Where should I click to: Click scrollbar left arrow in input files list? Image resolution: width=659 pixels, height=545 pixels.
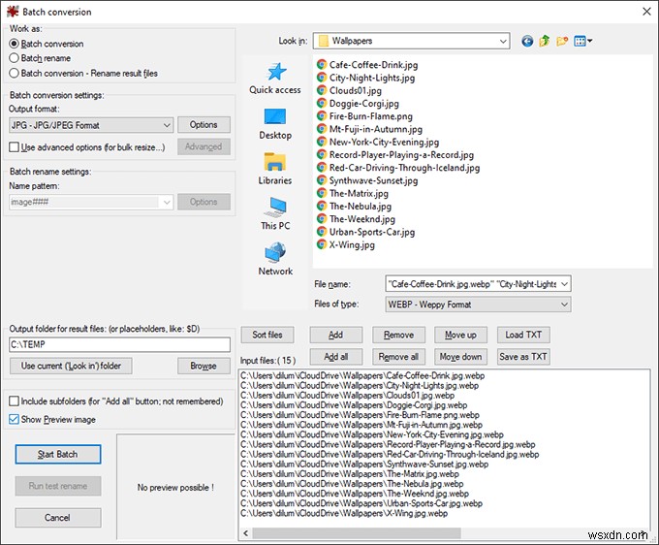pos(245,533)
